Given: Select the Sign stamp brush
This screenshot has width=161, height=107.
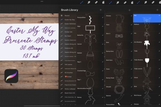Looking at the screenshot, I should coord(90,29).
